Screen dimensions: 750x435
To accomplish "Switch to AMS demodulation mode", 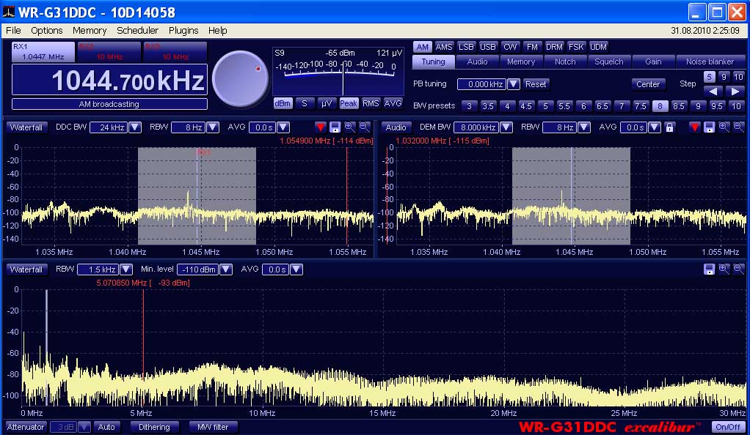I will 444,47.
